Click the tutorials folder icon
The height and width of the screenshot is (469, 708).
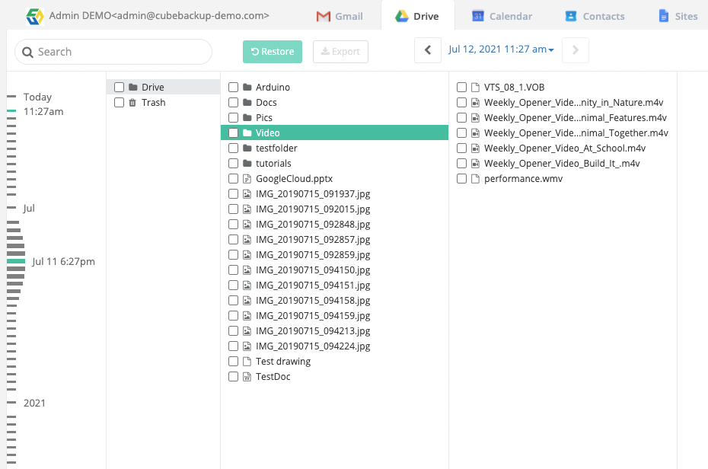(247, 164)
